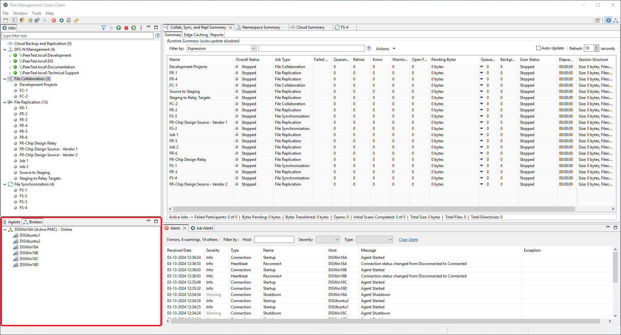Expand the \\PeerTest.local\Development namespace node
Viewport: 621px width, 335px height.
[10, 56]
